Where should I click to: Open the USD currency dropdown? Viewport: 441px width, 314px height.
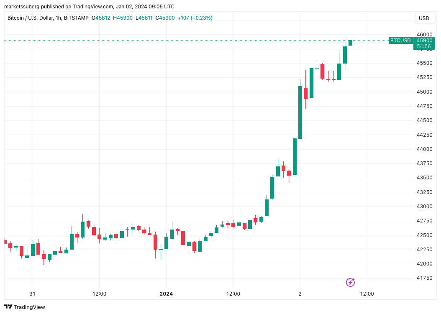pos(425,18)
